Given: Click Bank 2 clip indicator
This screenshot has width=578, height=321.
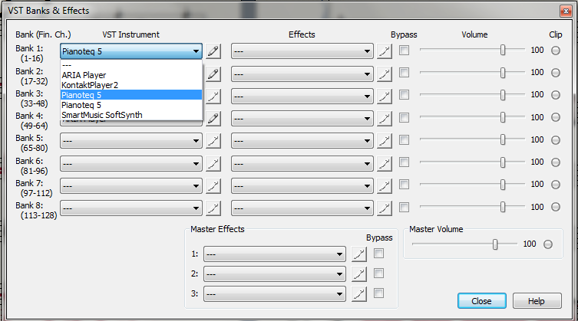Looking at the screenshot, I should [556, 73].
